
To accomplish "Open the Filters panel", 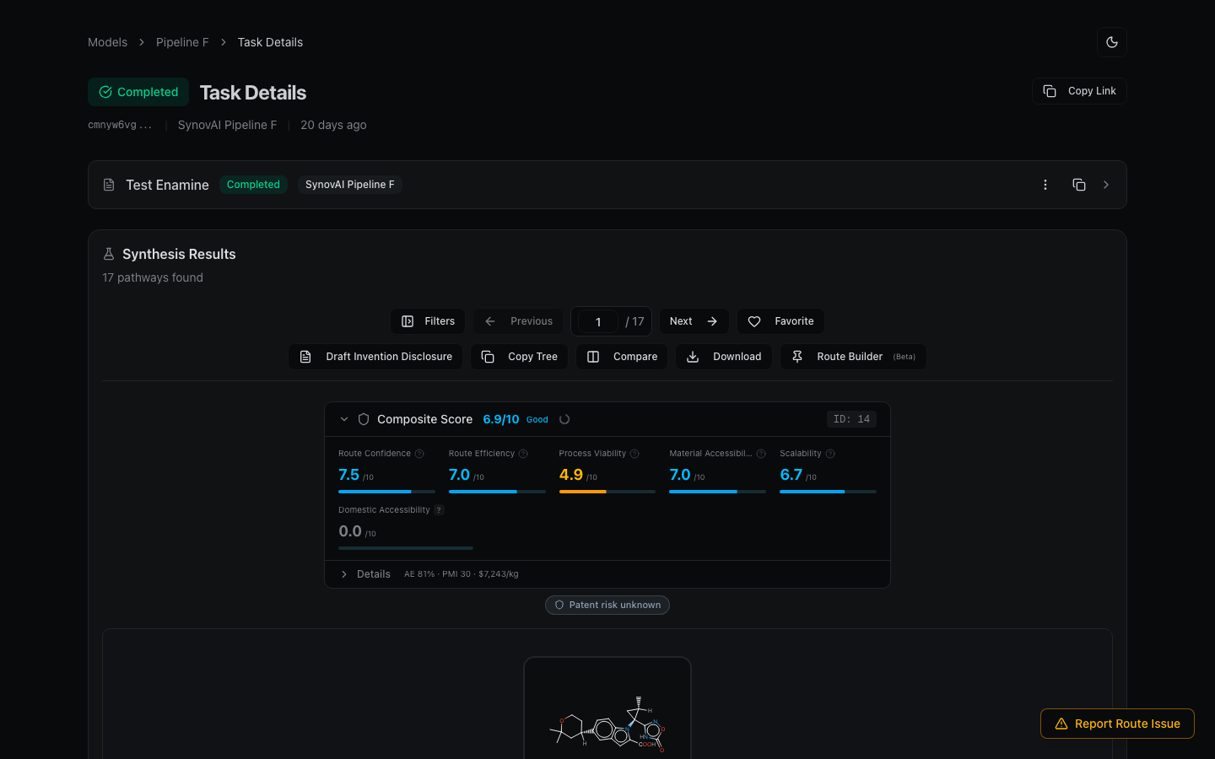I will [x=428, y=321].
